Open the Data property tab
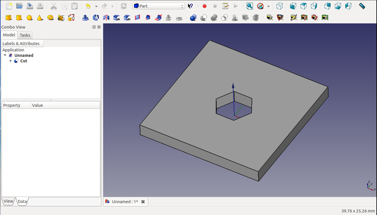Image resolution: width=377 pixels, height=215 pixels. (22, 201)
